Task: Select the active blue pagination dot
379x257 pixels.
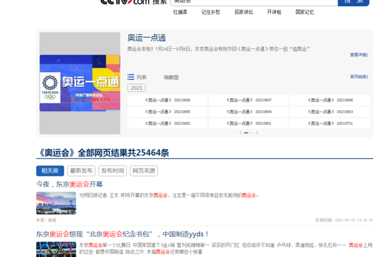Action: tap(246, 133)
